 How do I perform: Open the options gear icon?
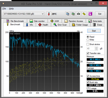pyautogui.click(x=84, y=14)
